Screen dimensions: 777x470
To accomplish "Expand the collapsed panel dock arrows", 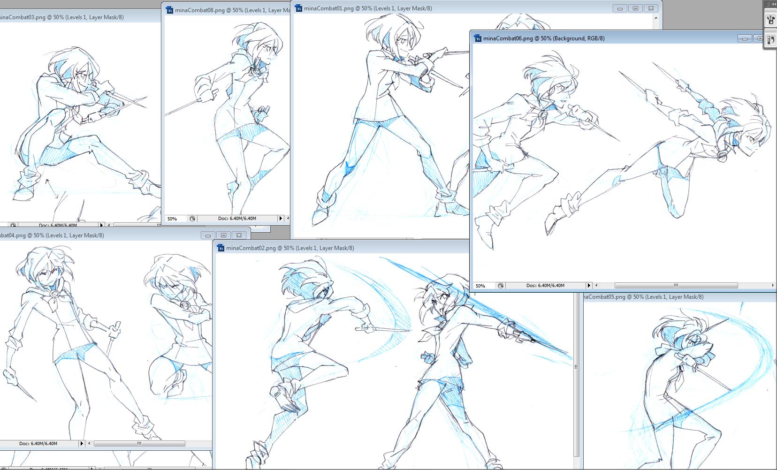I will point(772,4).
